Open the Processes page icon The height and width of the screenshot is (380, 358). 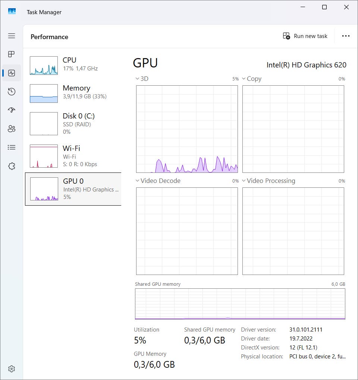point(12,54)
